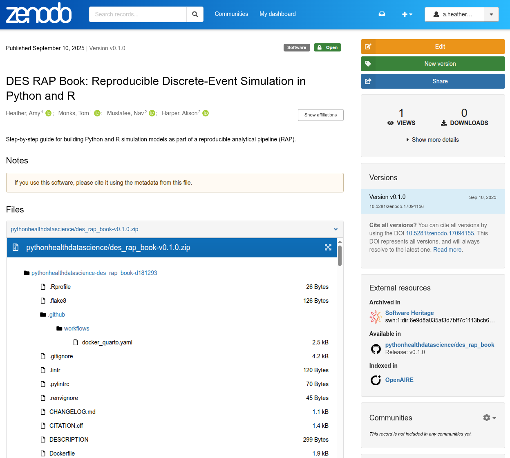Collapse the zip file preview chevron
Viewport: 510px width, 458px height.
tap(336, 229)
